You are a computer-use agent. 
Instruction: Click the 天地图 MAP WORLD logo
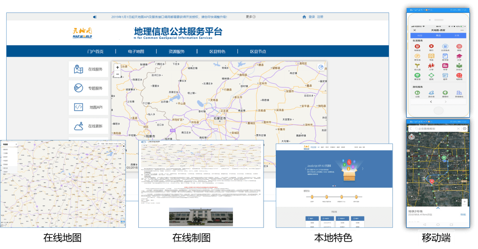click(82, 33)
